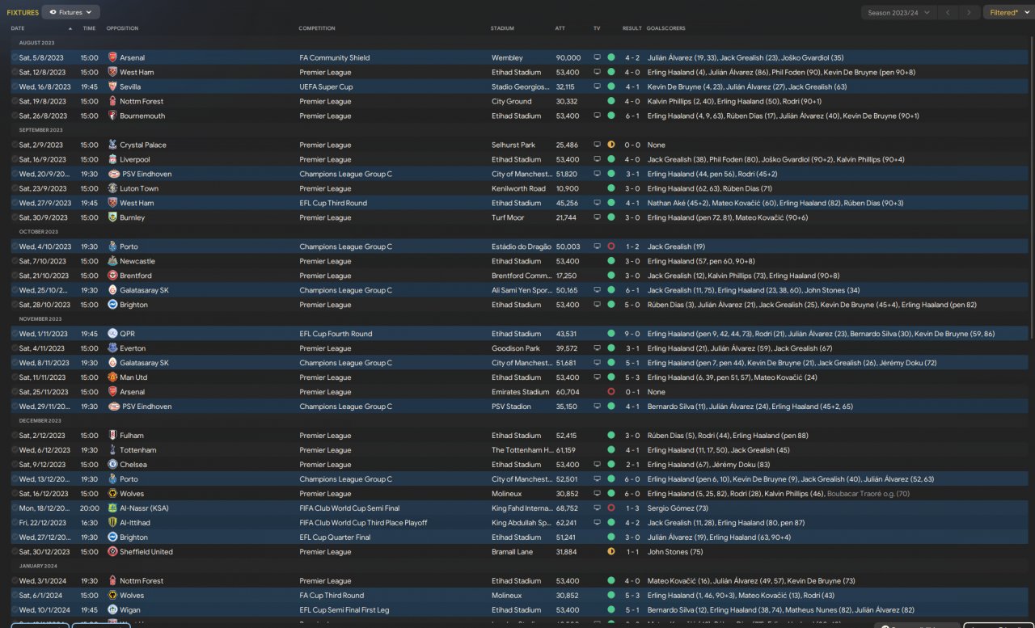Image resolution: width=1035 pixels, height=628 pixels.
Task: Open the UEFA Super Cup competition link
Action: [326, 87]
